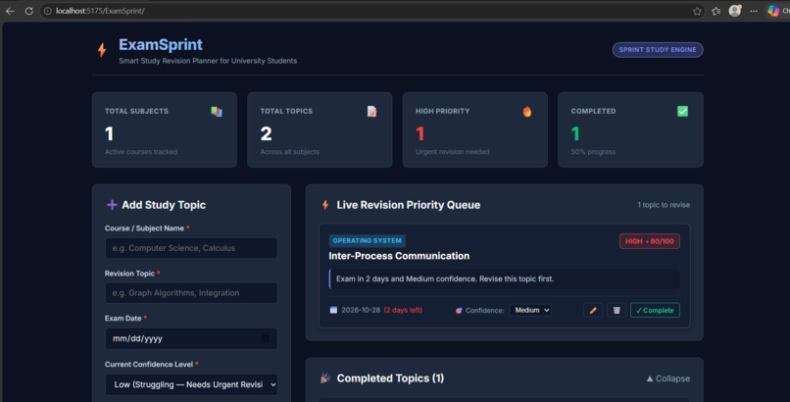This screenshot has height=402, width=790.
Task: Click the ExamSprint lightning bolt logo
Action: click(x=102, y=50)
